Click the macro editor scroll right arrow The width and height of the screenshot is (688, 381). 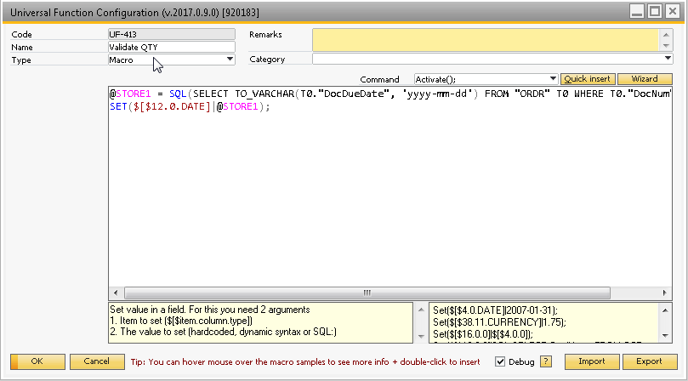pyautogui.click(x=665, y=293)
